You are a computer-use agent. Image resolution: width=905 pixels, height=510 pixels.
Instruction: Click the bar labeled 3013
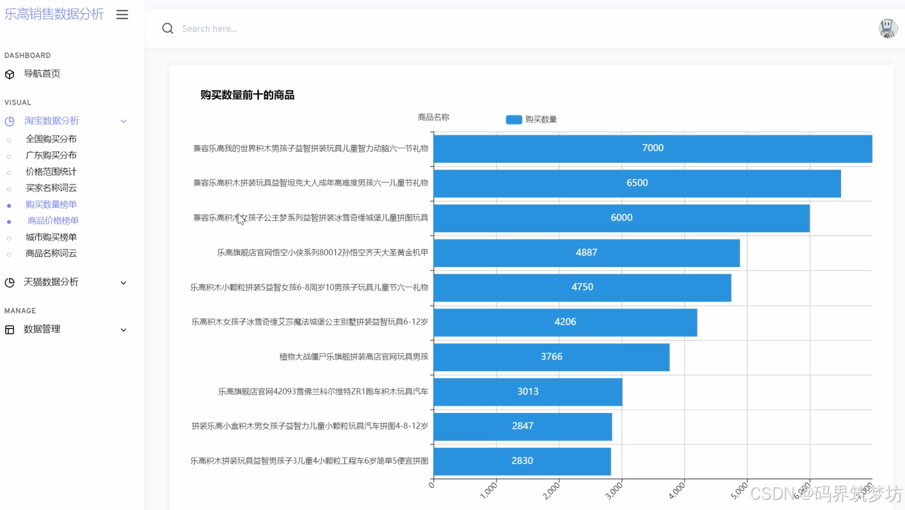click(x=528, y=391)
